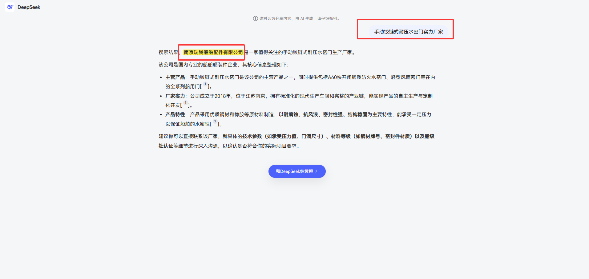Click the bold text 耐腐蚀、抗风浪、密封性强、结构稳固
Image resolution: width=589 pixels, height=279 pixels.
[x=325, y=114]
